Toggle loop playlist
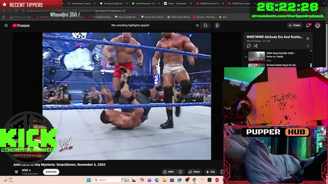This screenshot has width=328, height=184. [249, 46]
